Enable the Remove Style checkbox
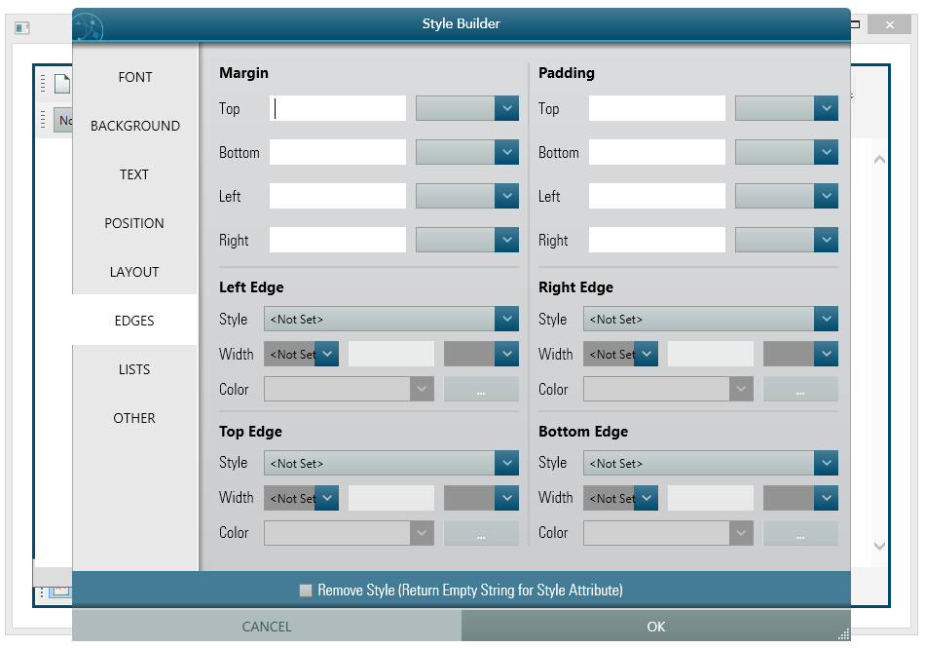Viewport: 925px width, 648px height. [x=305, y=590]
